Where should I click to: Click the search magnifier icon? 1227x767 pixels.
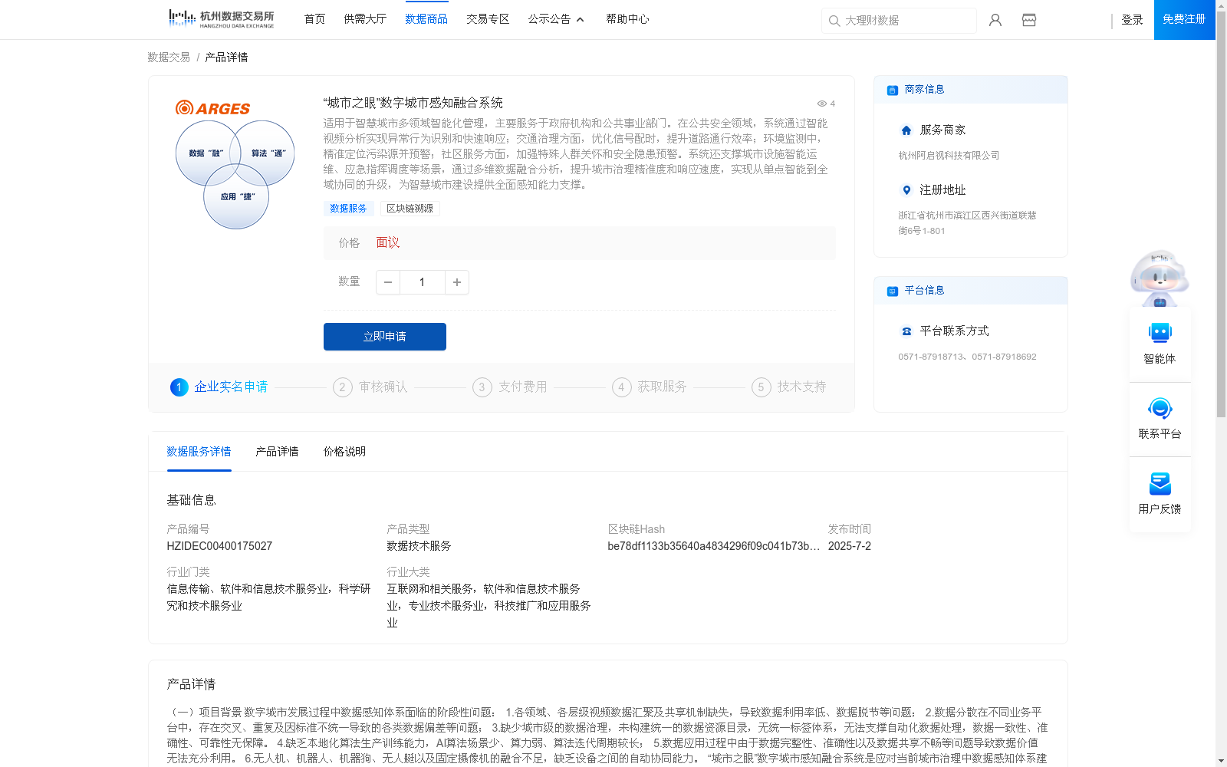pyautogui.click(x=834, y=21)
